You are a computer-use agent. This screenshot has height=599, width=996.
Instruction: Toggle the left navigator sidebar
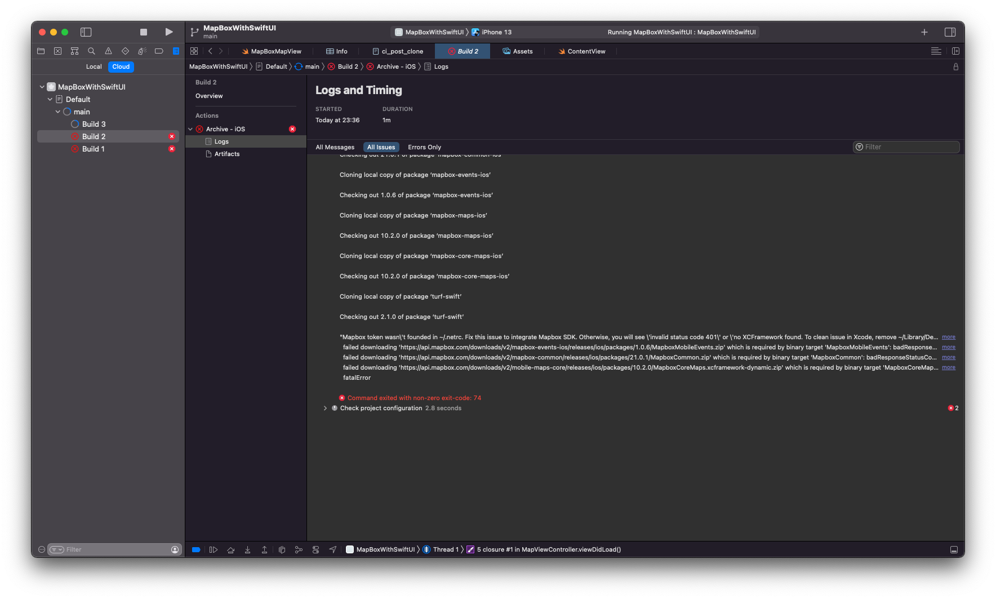tap(86, 32)
